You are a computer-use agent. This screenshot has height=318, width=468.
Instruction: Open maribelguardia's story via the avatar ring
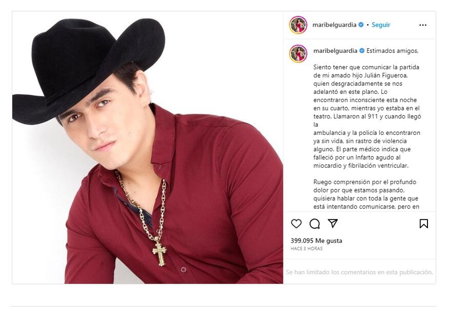click(x=298, y=24)
